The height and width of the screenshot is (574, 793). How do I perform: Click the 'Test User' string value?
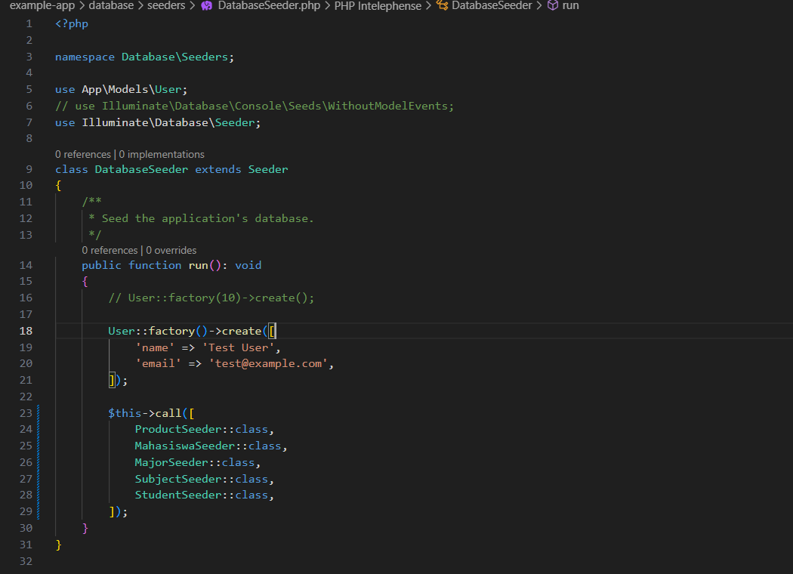238,348
